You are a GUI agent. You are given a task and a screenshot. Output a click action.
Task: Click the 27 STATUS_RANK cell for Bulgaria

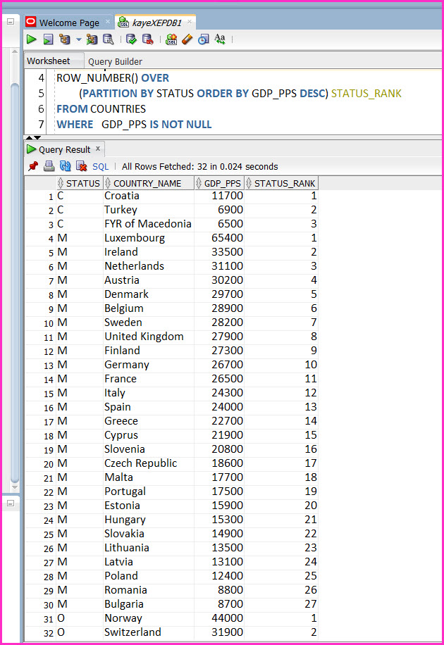(281, 604)
